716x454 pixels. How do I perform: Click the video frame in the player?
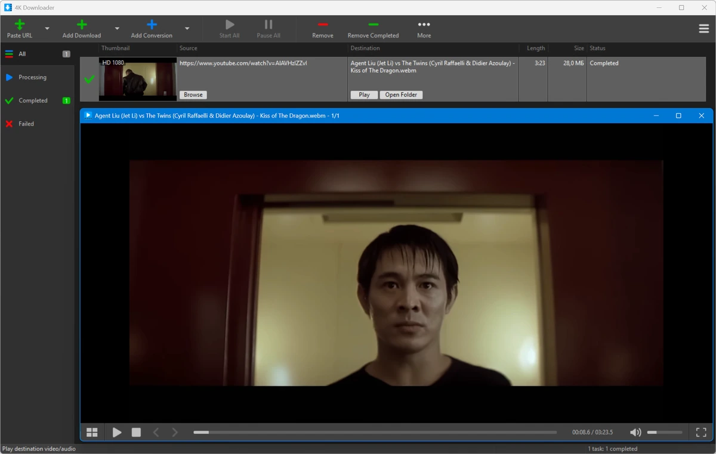click(396, 273)
